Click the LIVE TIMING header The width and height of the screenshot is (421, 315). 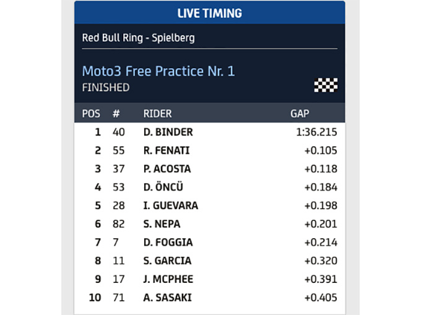click(x=210, y=13)
